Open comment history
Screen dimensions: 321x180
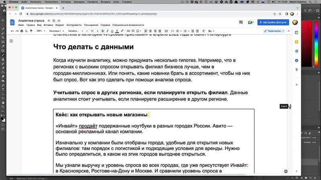[241, 22]
